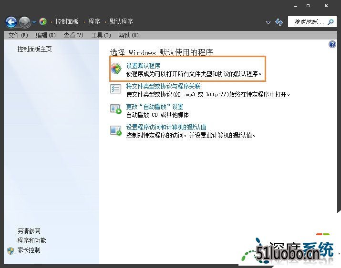This screenshot has width=341, height=268.
Task: Click the file association checklist icon
Action: pos(115,89)
